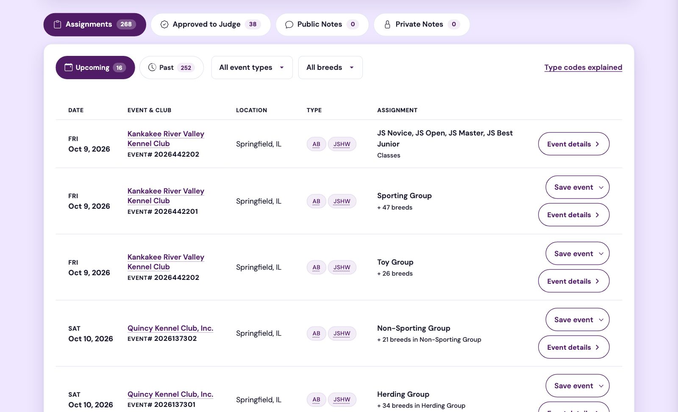Screen dimensions: 678x412
Task: Click the Sporting Group assignment text
Action: click(x=404, y=196)
